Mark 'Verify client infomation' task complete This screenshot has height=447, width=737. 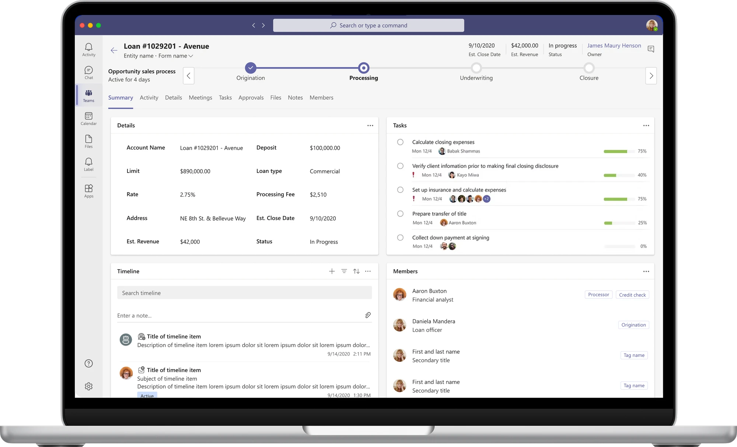(400, 166)
